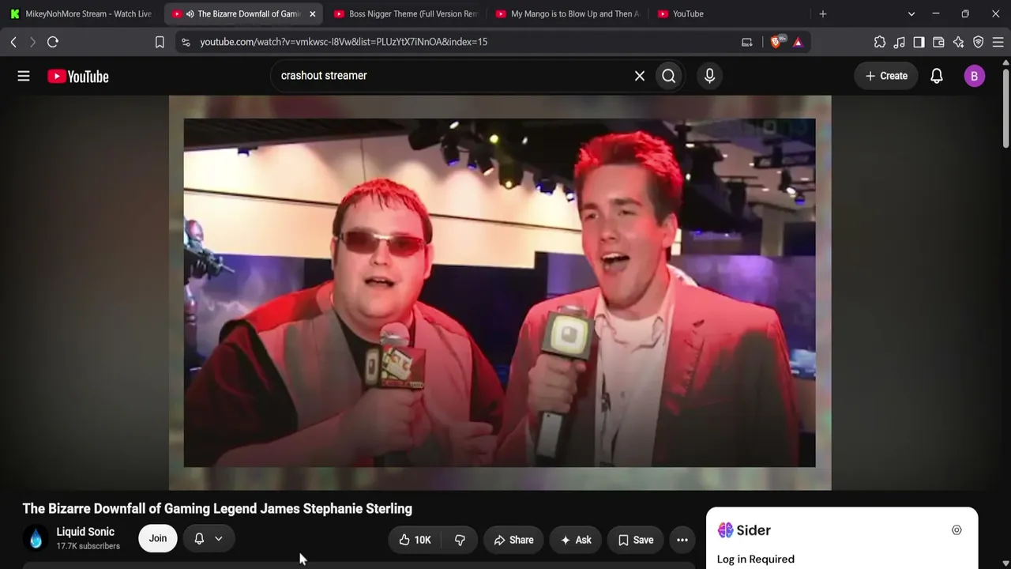The width and height of the screenshot is (1011, 569).
Task: Click the 17.7K subscribers count
Action: tap(88, 546)
